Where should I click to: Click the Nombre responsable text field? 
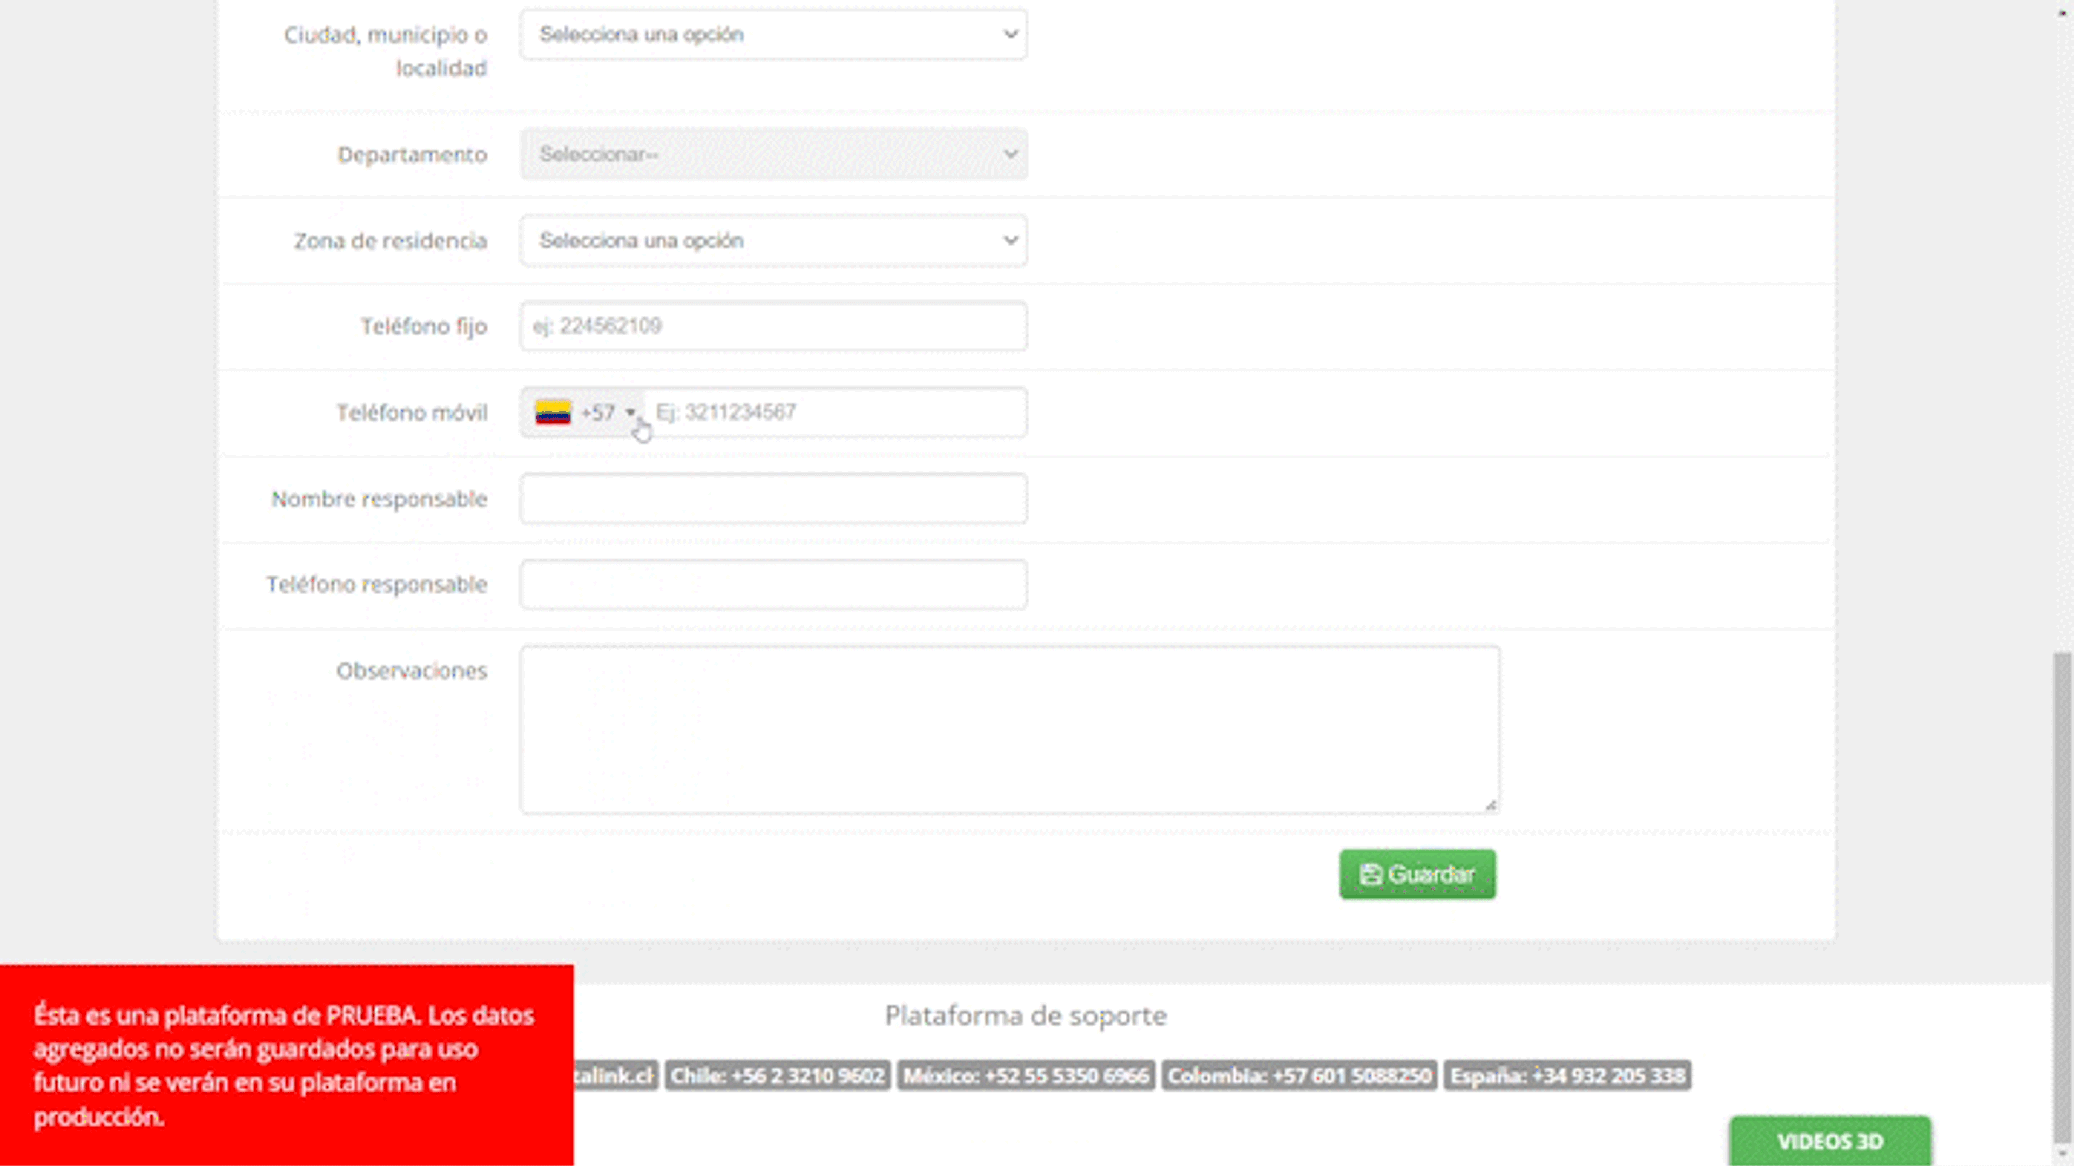tap(773, 498)
